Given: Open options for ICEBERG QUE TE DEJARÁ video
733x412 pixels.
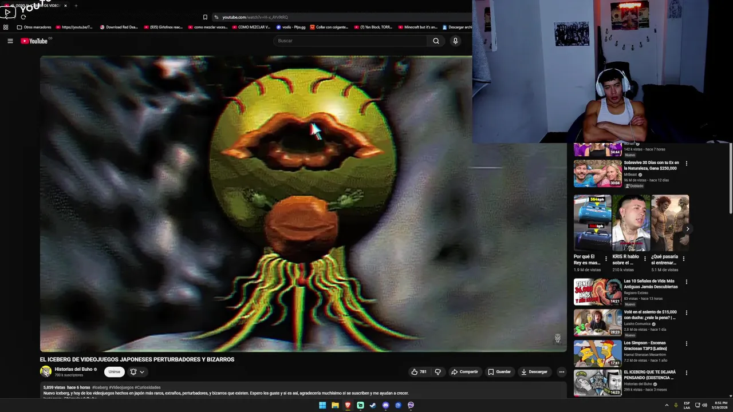Looking at the screenshot, I should pyautogui.click(x=686, y=374).
